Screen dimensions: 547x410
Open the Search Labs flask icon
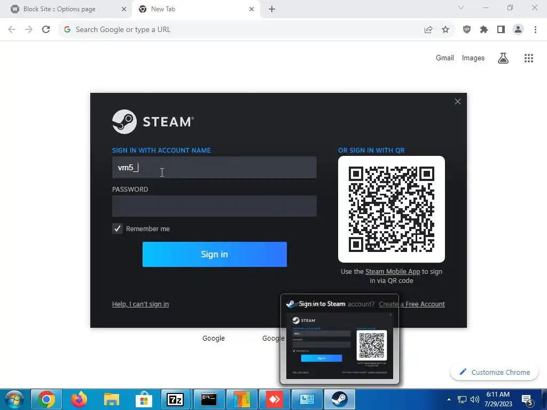503,58
